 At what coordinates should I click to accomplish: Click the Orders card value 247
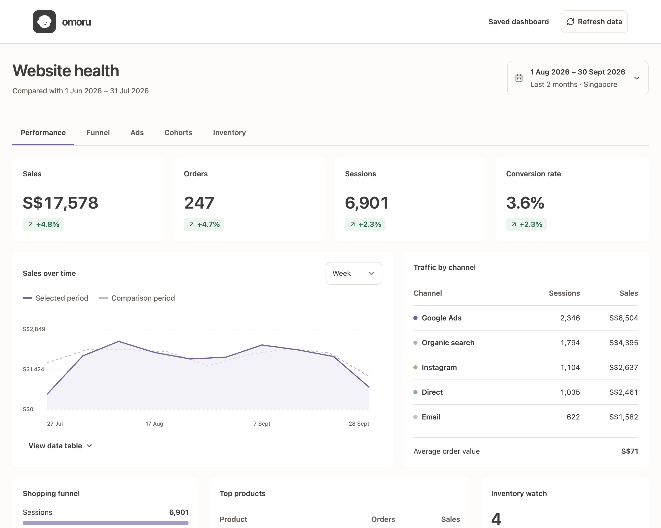[x=199, y=203]
